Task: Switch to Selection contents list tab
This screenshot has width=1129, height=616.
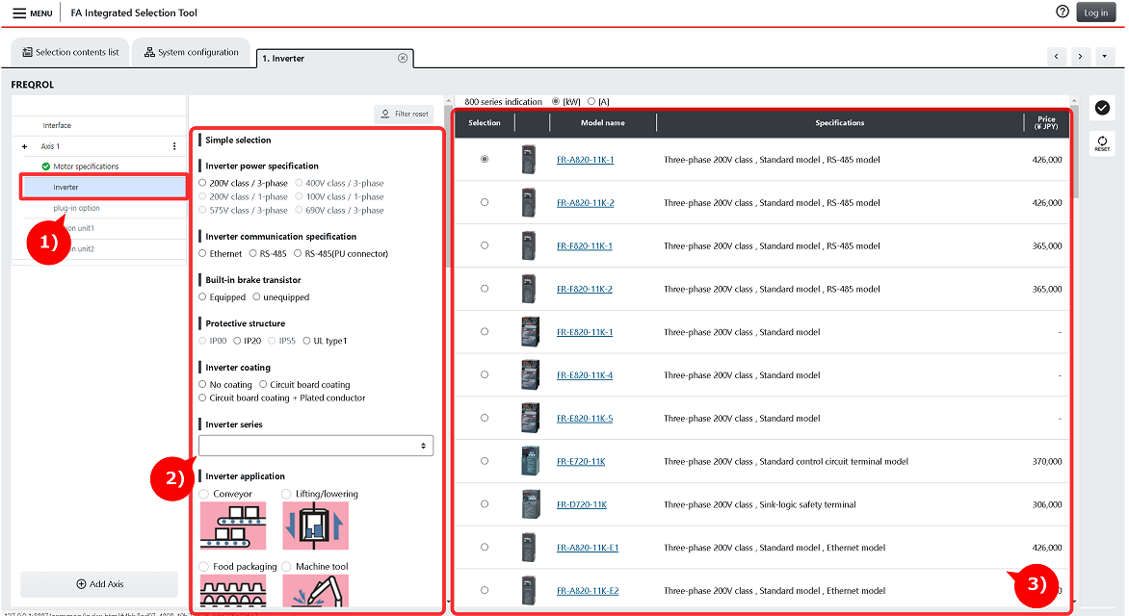Action: pyautogui.click(x=70, y=52)
